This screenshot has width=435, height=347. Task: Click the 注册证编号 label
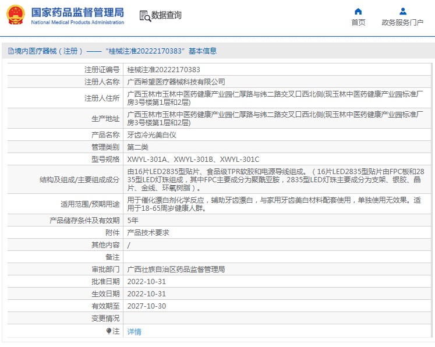click(x=102, y=70)
